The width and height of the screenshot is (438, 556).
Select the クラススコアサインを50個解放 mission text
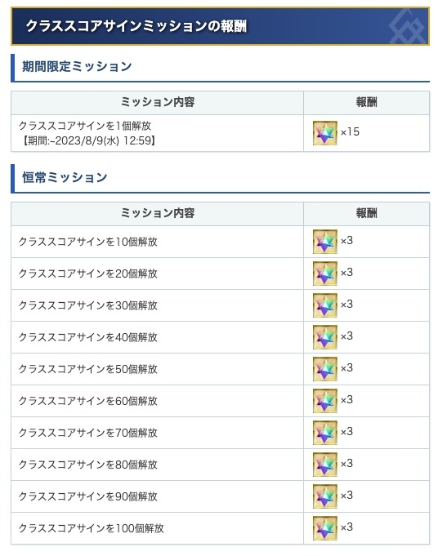(x=87, y=369)
